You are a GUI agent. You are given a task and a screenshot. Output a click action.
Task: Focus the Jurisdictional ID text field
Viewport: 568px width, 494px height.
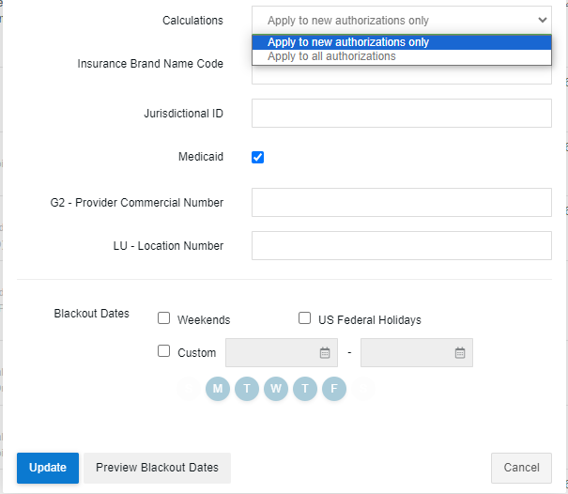point(401,114)
